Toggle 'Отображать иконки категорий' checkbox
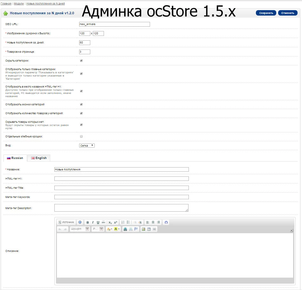This screenshot has width=302, height=290. coord(81,104)
